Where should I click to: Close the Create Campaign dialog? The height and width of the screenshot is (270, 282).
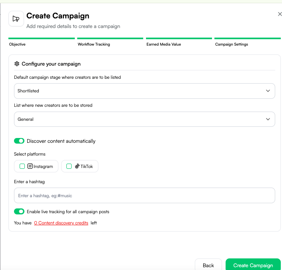point(280,14)
